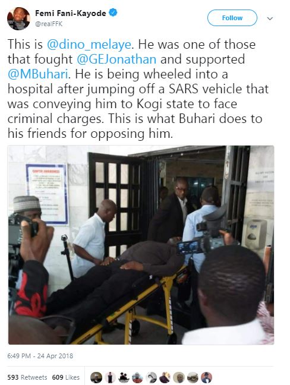290x385 pixels.
Task: Open the second liker avatar
Action: coord(110,377)
